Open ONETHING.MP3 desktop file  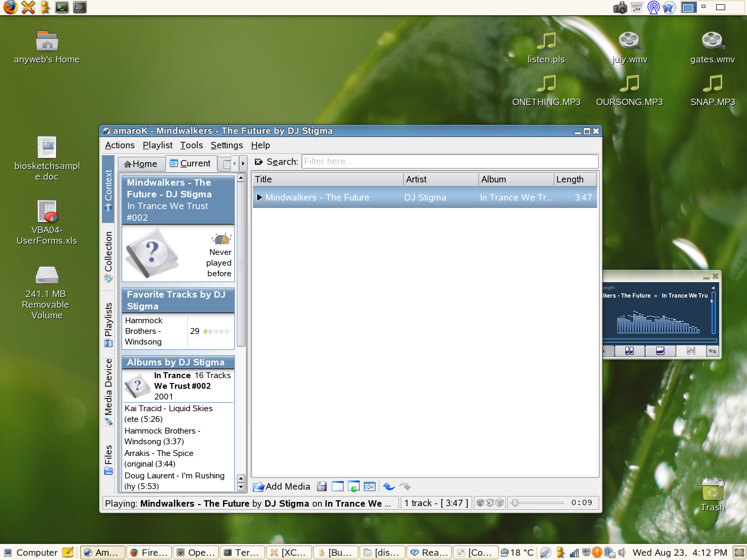(x=546, y=91)
